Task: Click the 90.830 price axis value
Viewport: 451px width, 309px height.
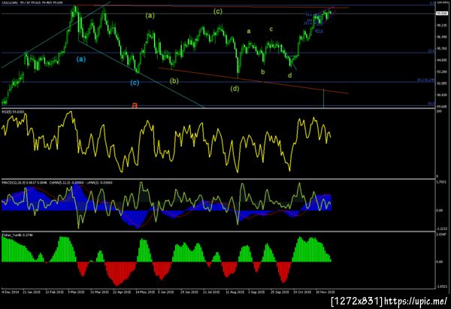Action: [x=441, y=95]
